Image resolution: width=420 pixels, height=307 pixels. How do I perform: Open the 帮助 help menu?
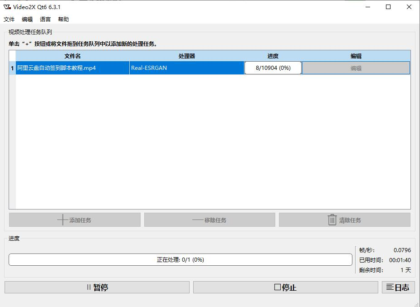pos(63,19)
